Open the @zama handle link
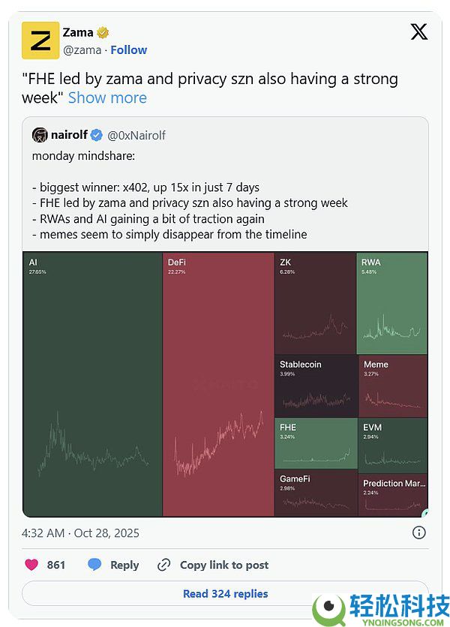The image size is (450, 627). pyautogui.click(x=82, y=49)
